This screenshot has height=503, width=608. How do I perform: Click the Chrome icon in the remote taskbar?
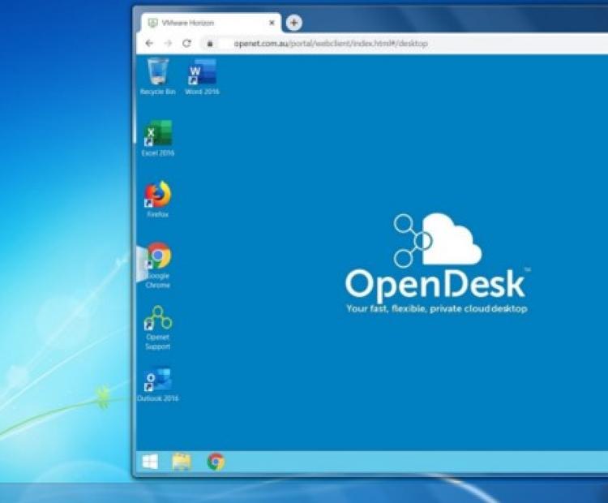216,462
